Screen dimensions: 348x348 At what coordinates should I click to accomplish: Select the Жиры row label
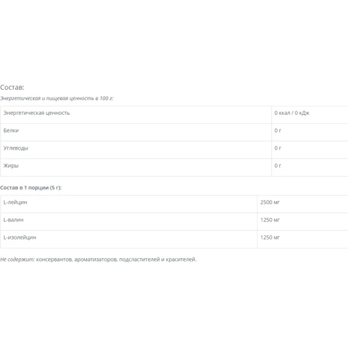click(11, 166)
